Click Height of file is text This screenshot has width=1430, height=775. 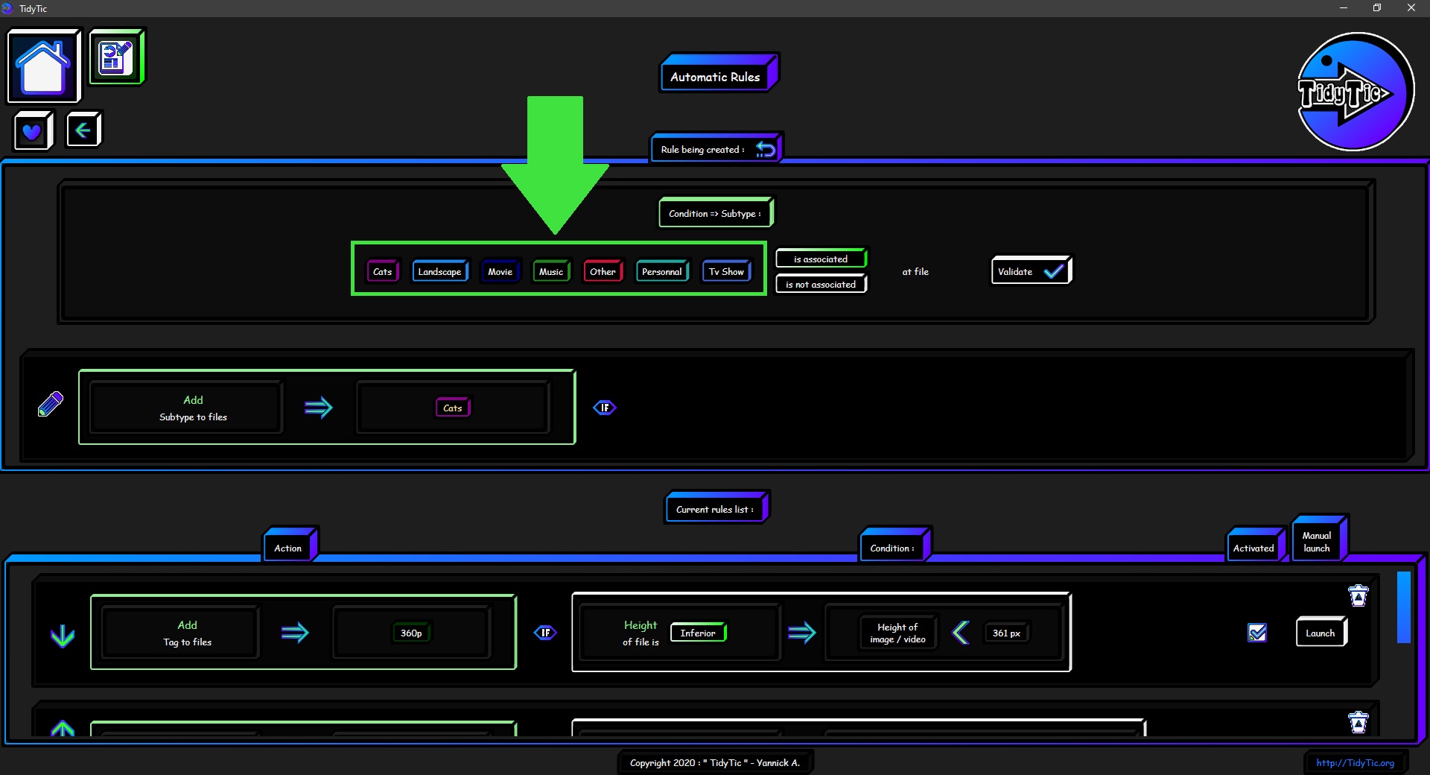tap(641, 633)
